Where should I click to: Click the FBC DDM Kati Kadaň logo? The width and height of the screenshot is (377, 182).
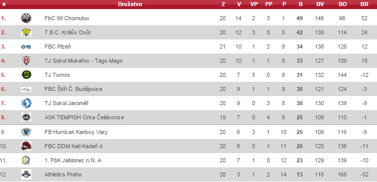click(x=26, y=146)
